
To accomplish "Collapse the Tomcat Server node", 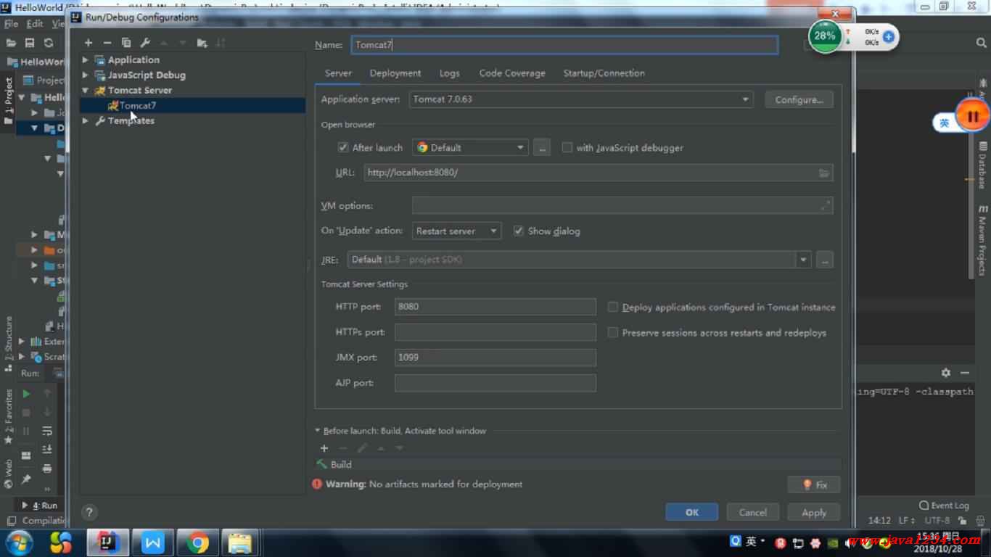I will (x=86, y=90).
